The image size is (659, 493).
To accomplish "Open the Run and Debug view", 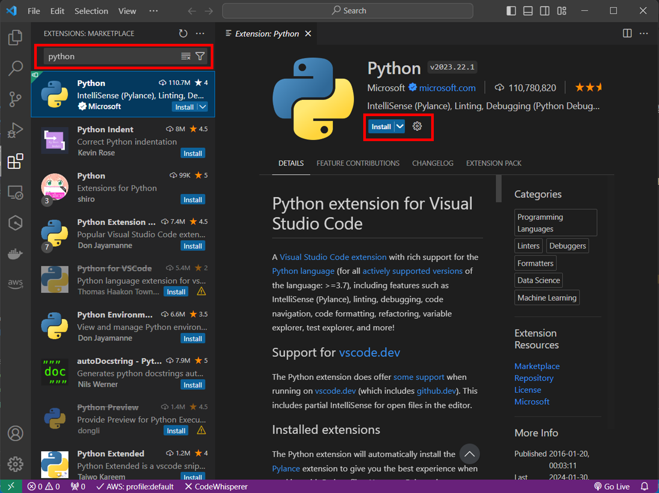I will point(15,130).
